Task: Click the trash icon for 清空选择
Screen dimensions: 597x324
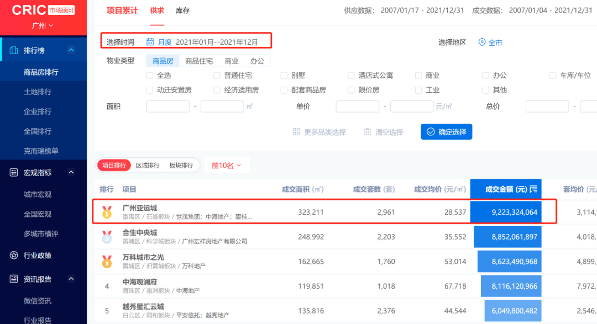Action: (x=368, y=132)
